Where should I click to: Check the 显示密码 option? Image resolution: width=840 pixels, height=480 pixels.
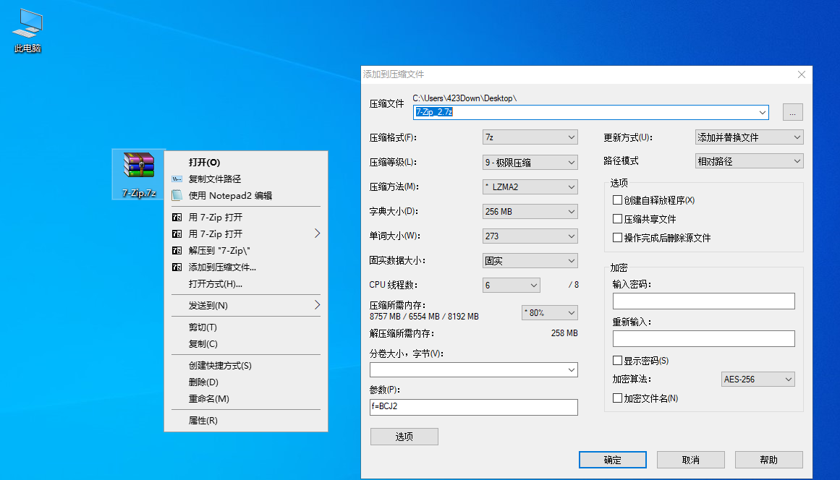[x=617, y=361]
